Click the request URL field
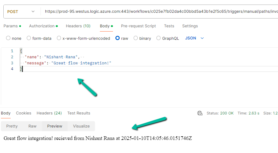The width and height of the screenshot is (278, 153). (x=161, y=12)
